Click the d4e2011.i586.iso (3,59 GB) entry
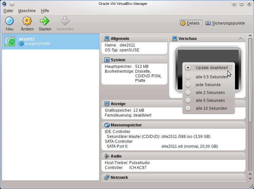 click(186, 137)
